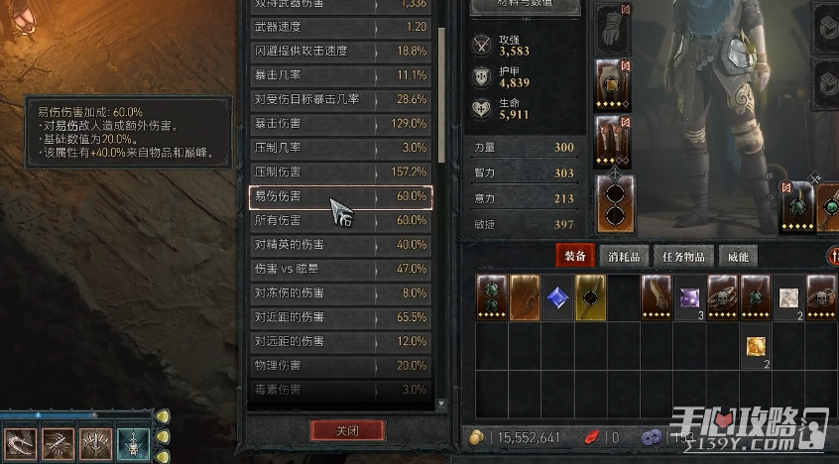This screenshot has height=464, width=839.
Task: Click the equipped boots slot
Action: tap(613, 142)
